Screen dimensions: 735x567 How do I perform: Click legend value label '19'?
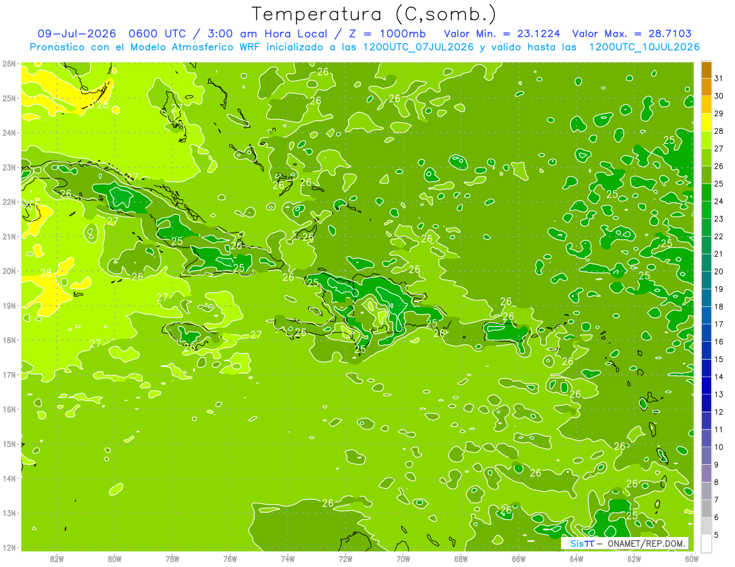[719, 289]
